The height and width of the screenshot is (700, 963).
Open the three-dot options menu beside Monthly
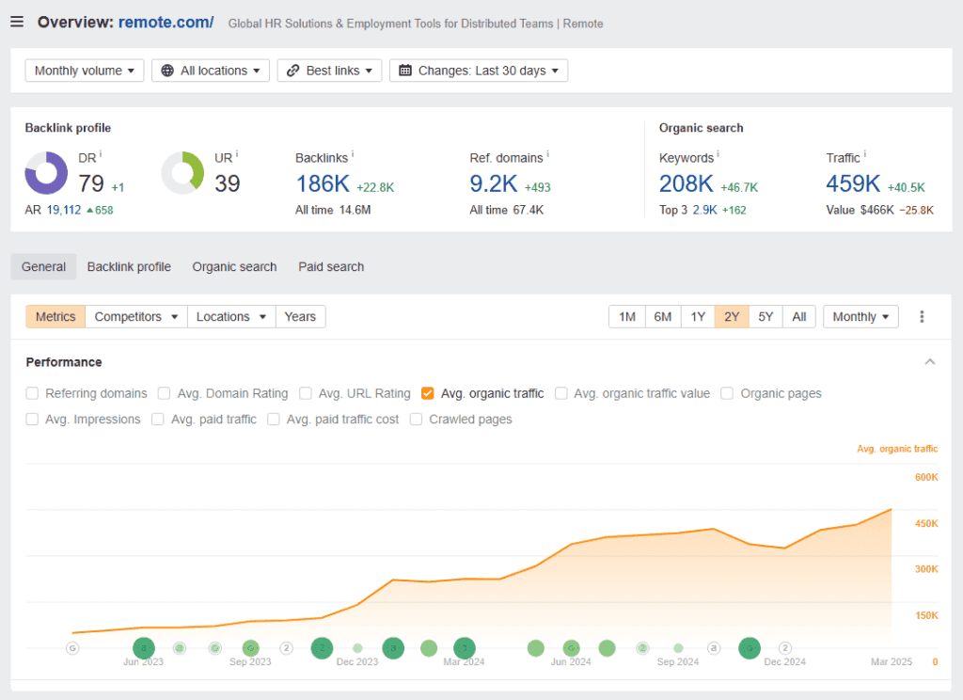point(922,316)
